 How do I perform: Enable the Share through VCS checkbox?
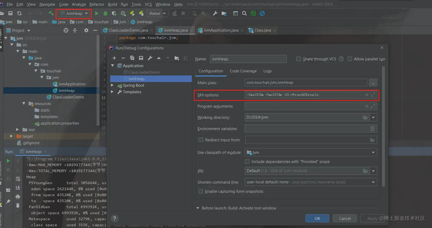[x=299, y=59]
